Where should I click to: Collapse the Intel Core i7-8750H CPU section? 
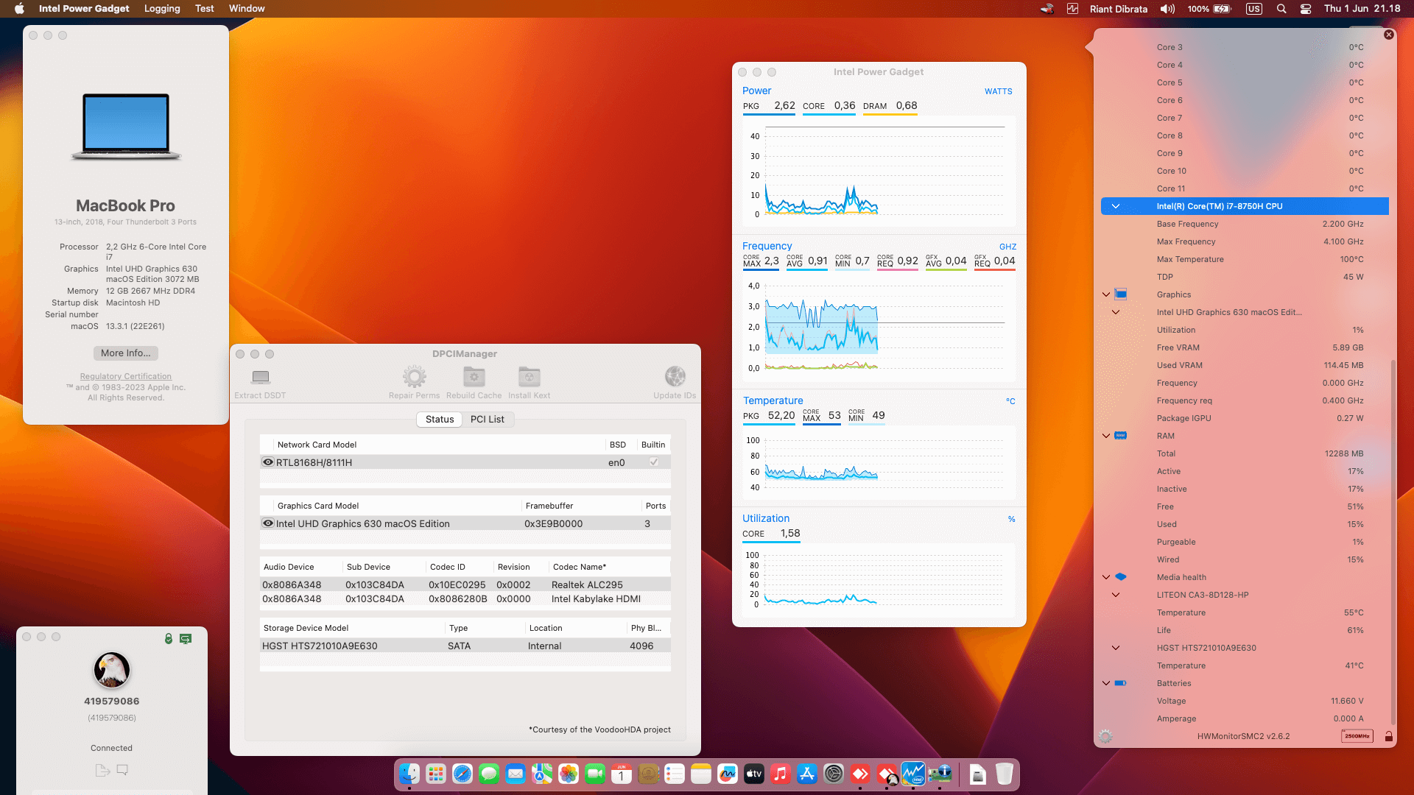1116,206
